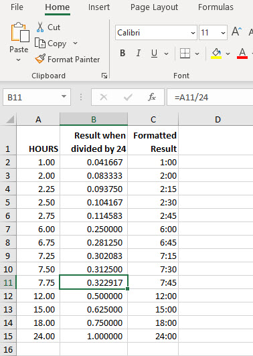
Task: Activate the Format Painter brush
Action: pos(40,59)
